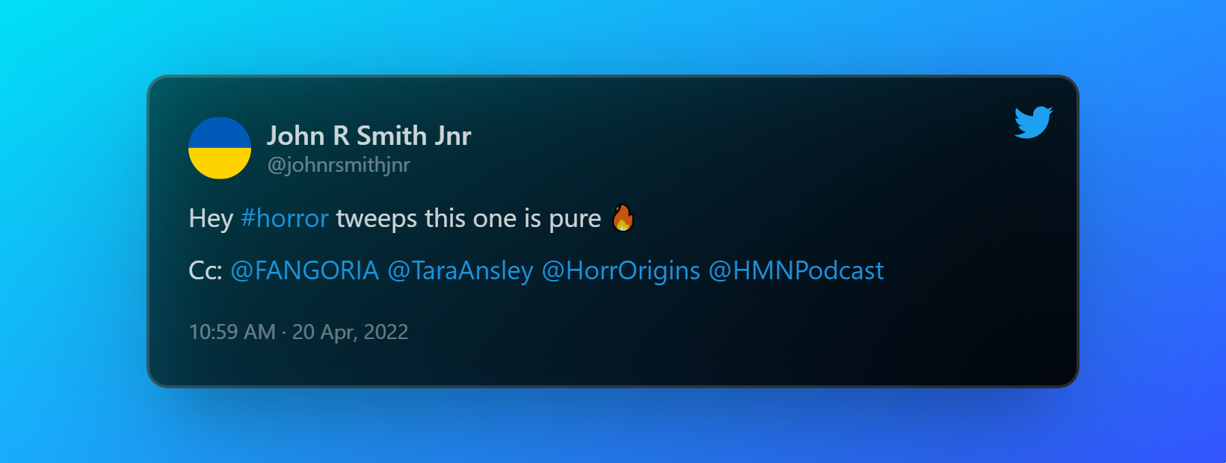Visit the @FANGORIA mention
Viewport: 1226px width, 463px height.
pyautogui.click(x=305, y=270)
